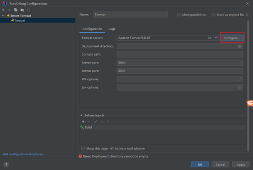Click the Cancel button
This screenshot has height=170, width=253.
[x=221, y=165]
